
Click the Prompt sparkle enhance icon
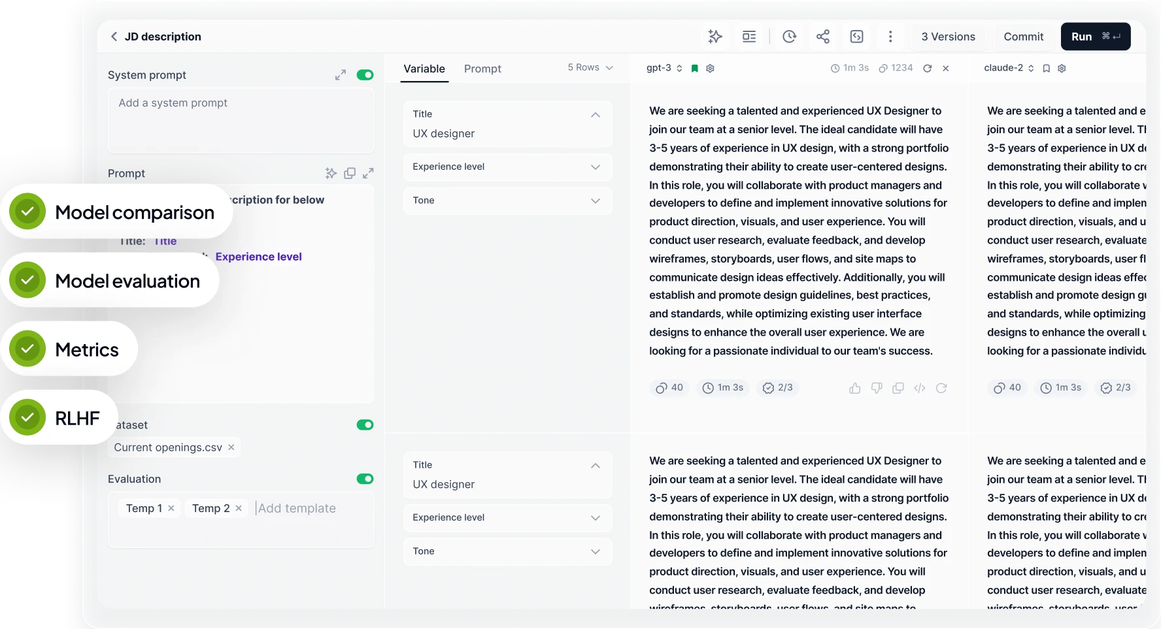(x=331, y=173)
